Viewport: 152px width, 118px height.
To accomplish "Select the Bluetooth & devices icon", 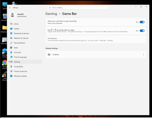I will pos(11,33).
